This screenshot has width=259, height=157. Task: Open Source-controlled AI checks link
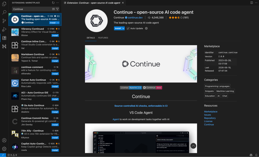141,106
